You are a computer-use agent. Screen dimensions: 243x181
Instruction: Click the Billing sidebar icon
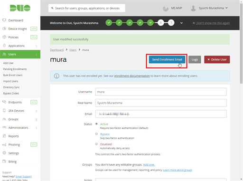4,162
